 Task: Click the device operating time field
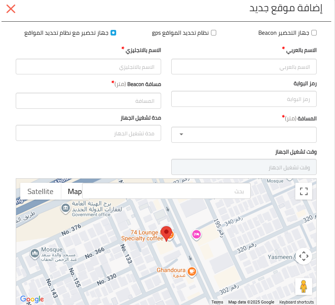pos(244,167)
